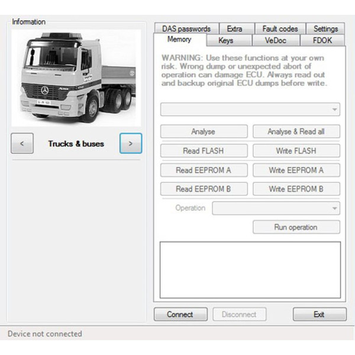Screen dimensions: 355x355
Task: Click the next vehicle arrow button
Action: click(x=131, y=144)
